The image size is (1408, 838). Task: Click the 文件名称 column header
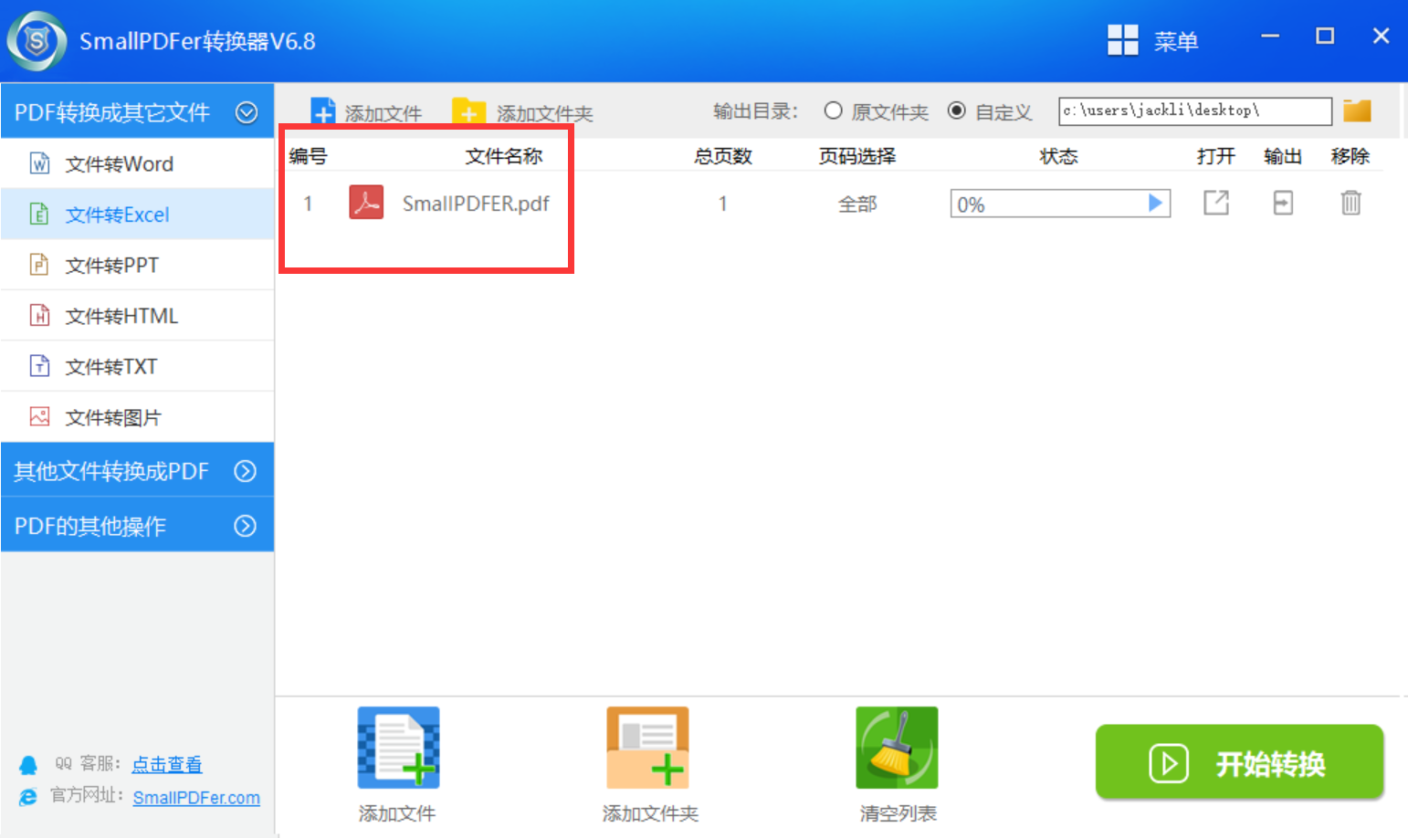504,156
